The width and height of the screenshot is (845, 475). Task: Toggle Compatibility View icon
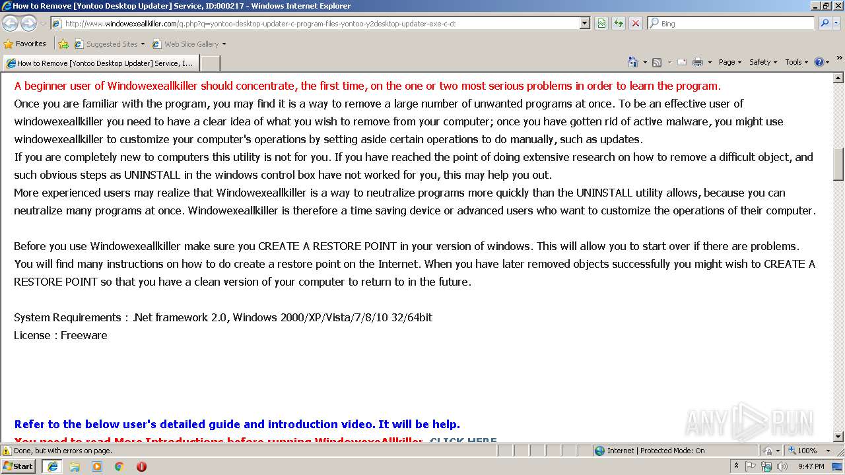[x=601, y=24]
